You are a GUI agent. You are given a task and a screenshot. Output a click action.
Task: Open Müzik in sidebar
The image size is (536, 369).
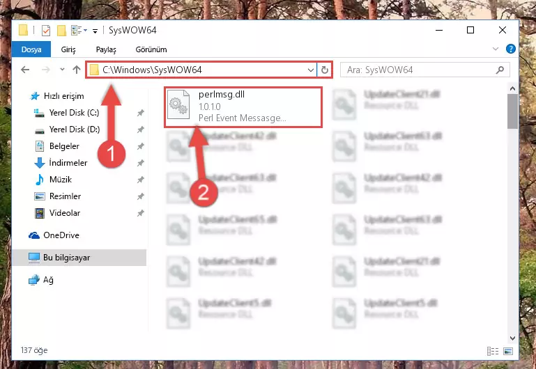61,180
